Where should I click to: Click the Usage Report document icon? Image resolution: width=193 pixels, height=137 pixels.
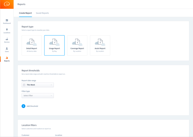(54, 42)
